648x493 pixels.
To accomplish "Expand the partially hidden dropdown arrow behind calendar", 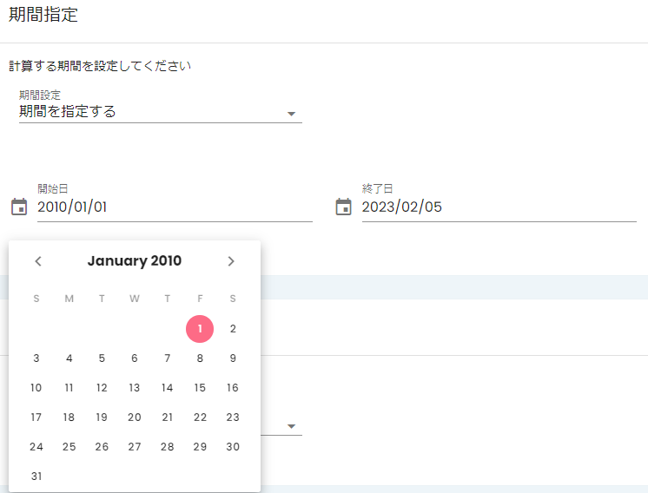I will click(291, 426).
